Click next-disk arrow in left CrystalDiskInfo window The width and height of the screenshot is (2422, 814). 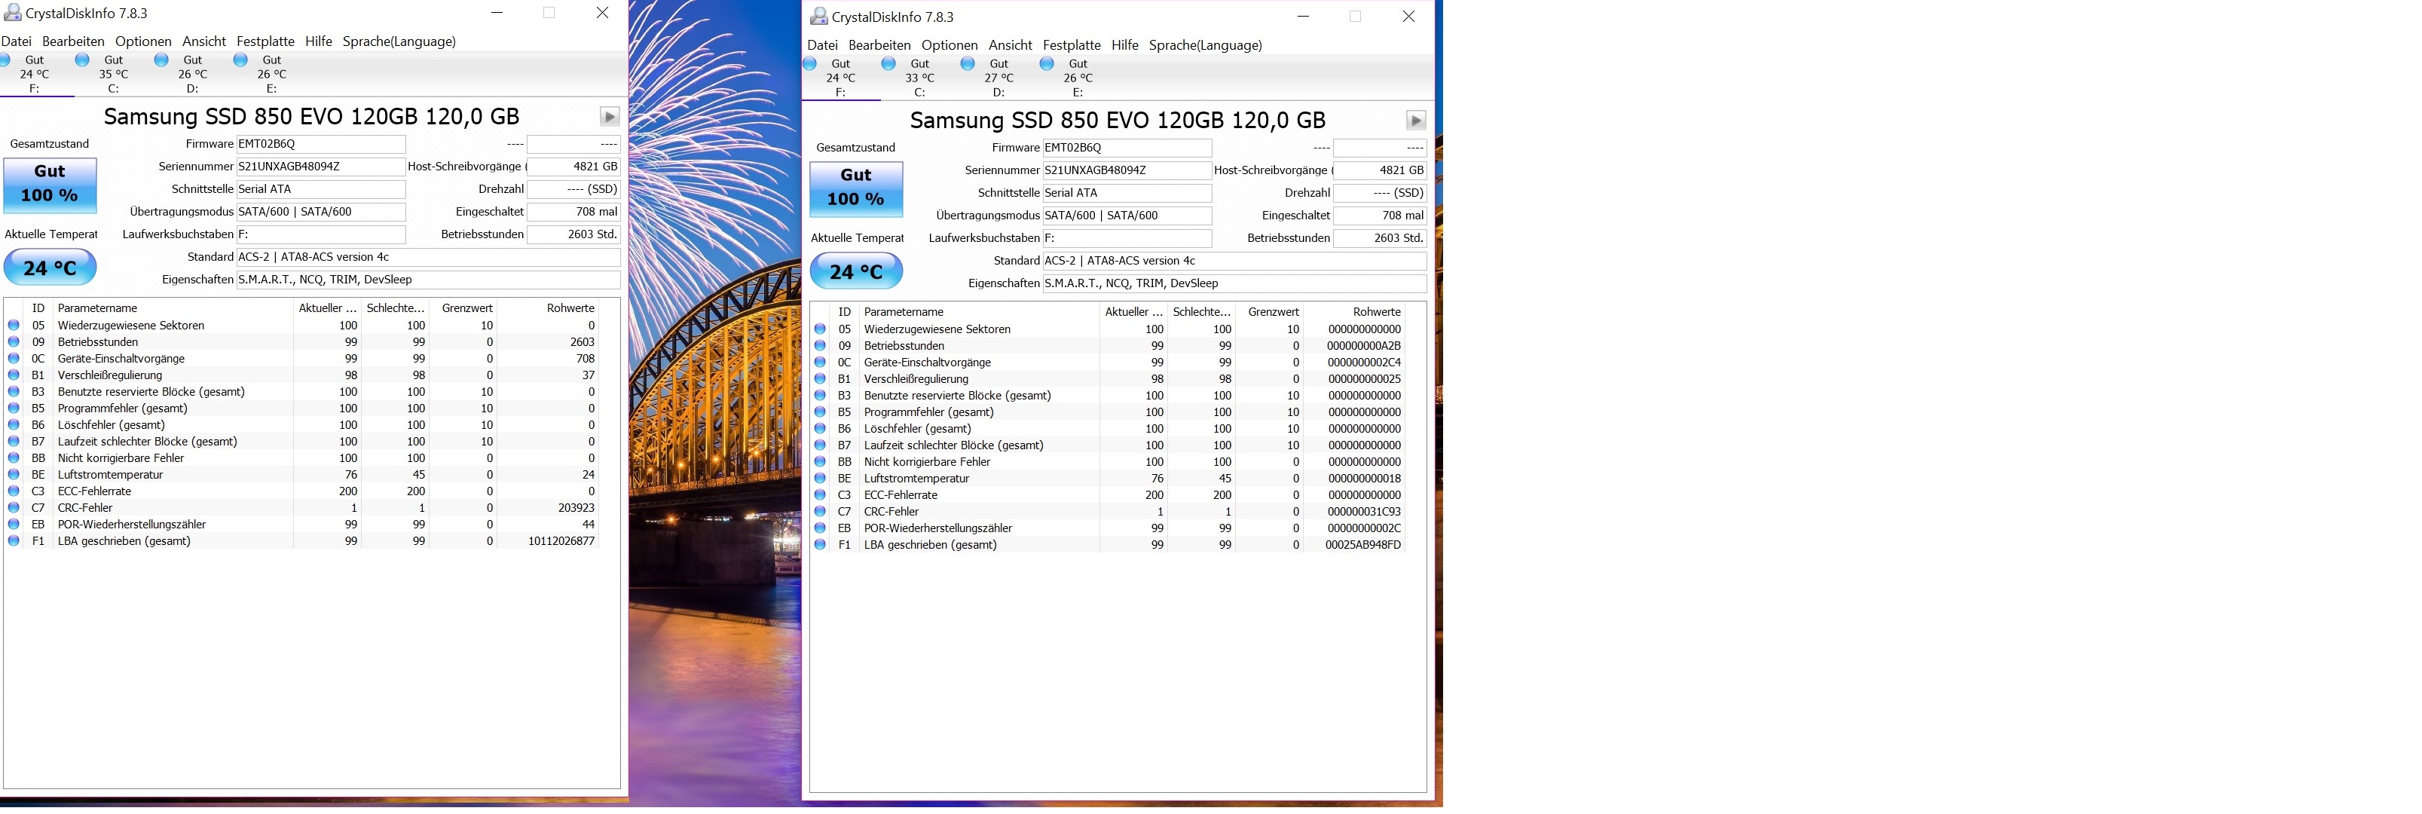609,117
